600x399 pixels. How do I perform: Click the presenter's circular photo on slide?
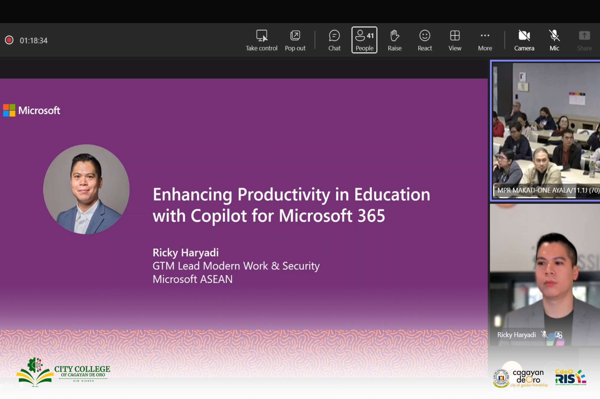86,189
